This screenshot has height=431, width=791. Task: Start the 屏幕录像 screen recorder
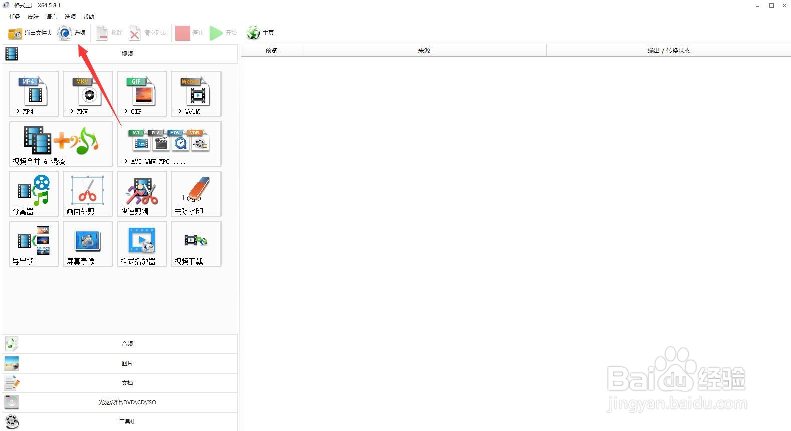(88, 244)
